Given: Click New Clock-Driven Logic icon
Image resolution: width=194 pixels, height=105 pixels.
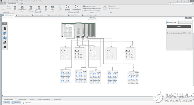Looking at the screenshot, I should tap(39, 7).
